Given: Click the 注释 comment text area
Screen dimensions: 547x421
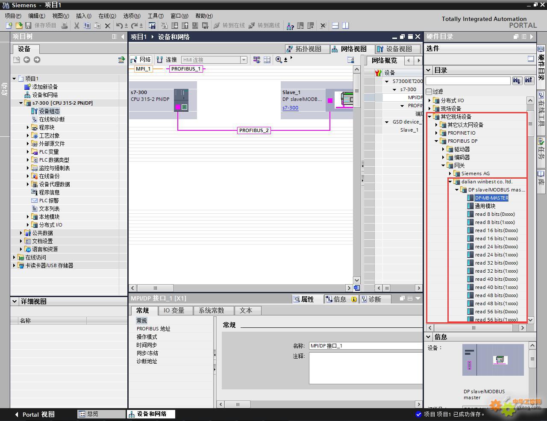Looking at the screenshot, I should point(366,368).
